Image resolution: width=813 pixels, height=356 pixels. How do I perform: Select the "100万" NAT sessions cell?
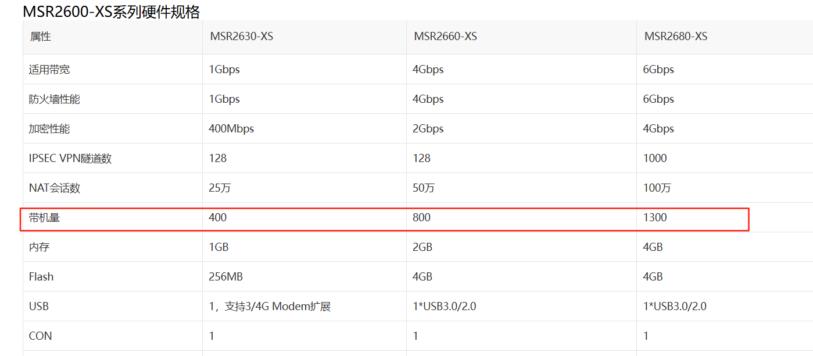tap(657, 188)
